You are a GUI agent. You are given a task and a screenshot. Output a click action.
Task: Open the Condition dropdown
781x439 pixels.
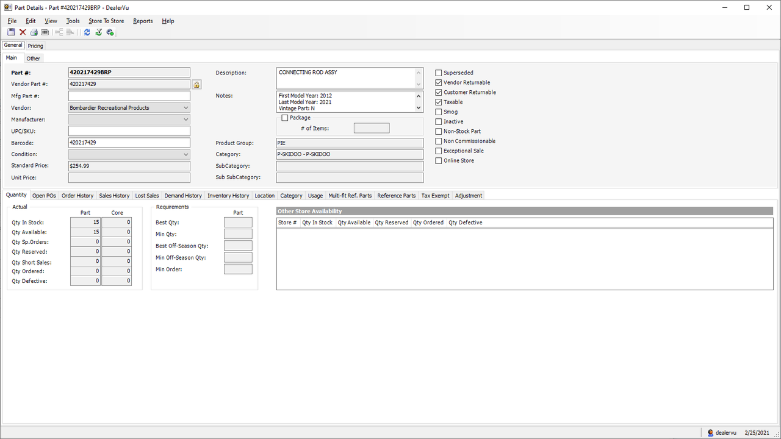186,155
